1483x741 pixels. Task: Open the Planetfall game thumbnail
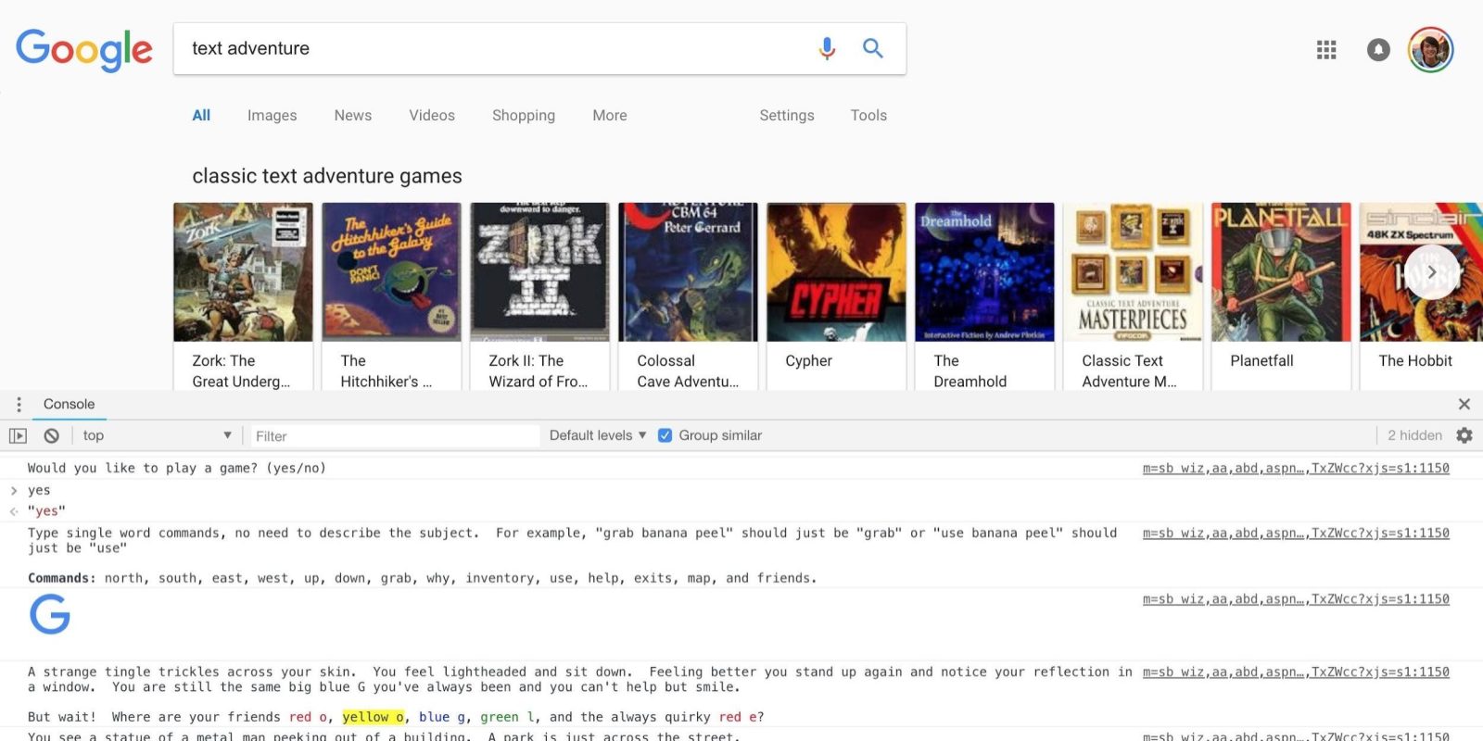1280,273
